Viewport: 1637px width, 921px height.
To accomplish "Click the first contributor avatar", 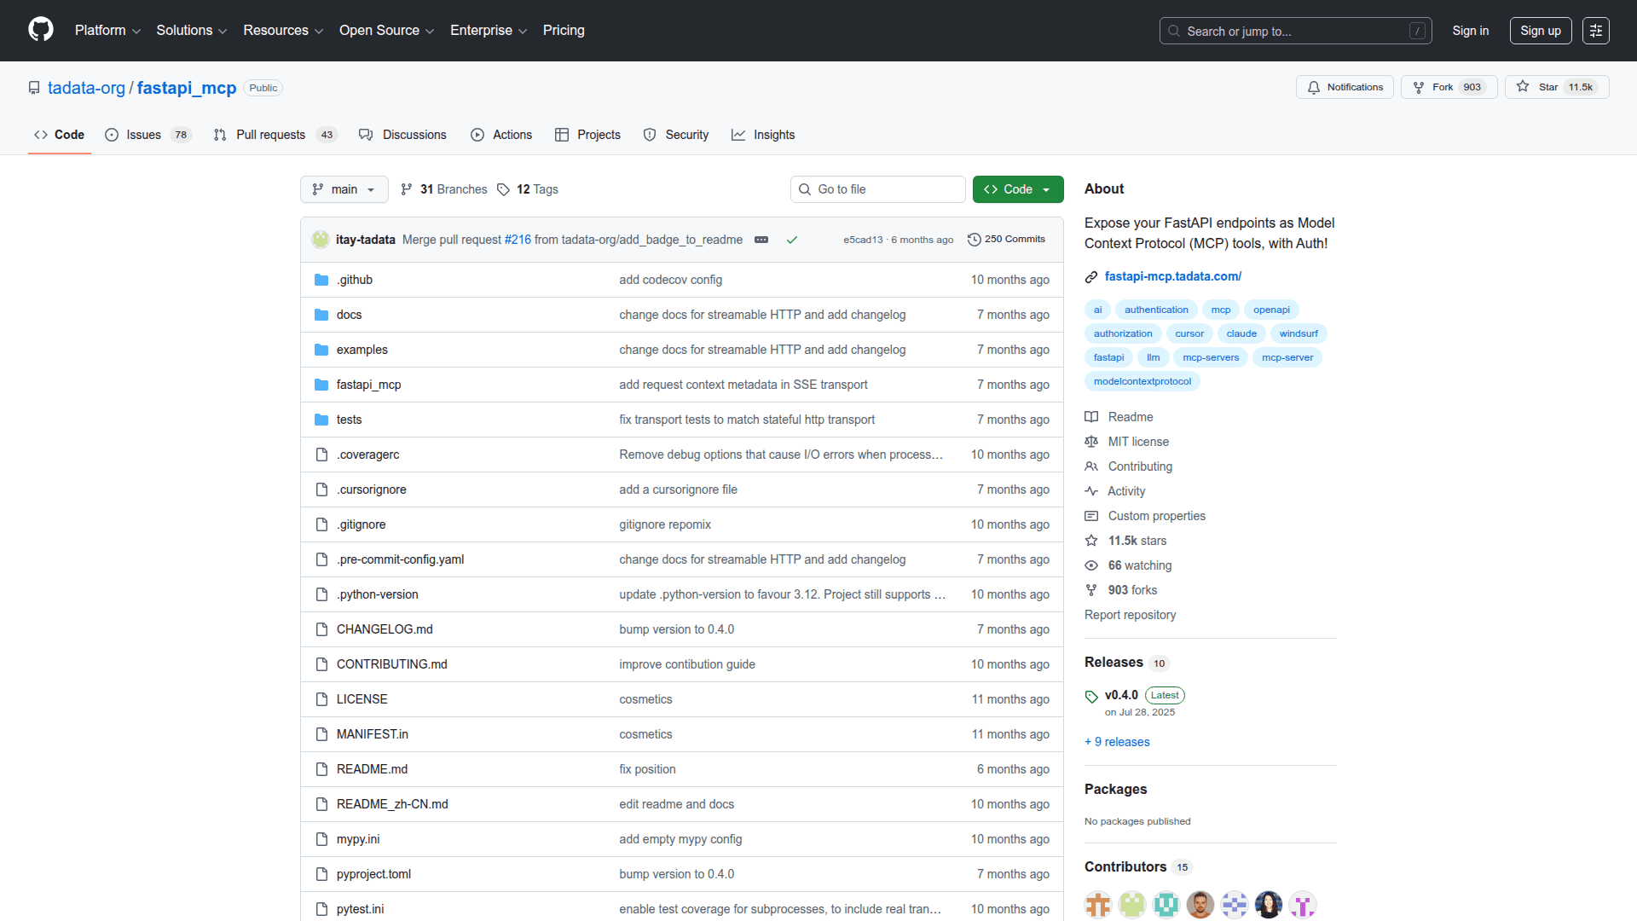I will pyautogui.click(x=1097, y=904).
